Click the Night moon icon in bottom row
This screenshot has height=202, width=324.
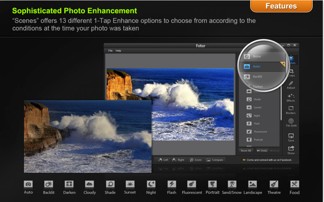[x=151, y=184]
